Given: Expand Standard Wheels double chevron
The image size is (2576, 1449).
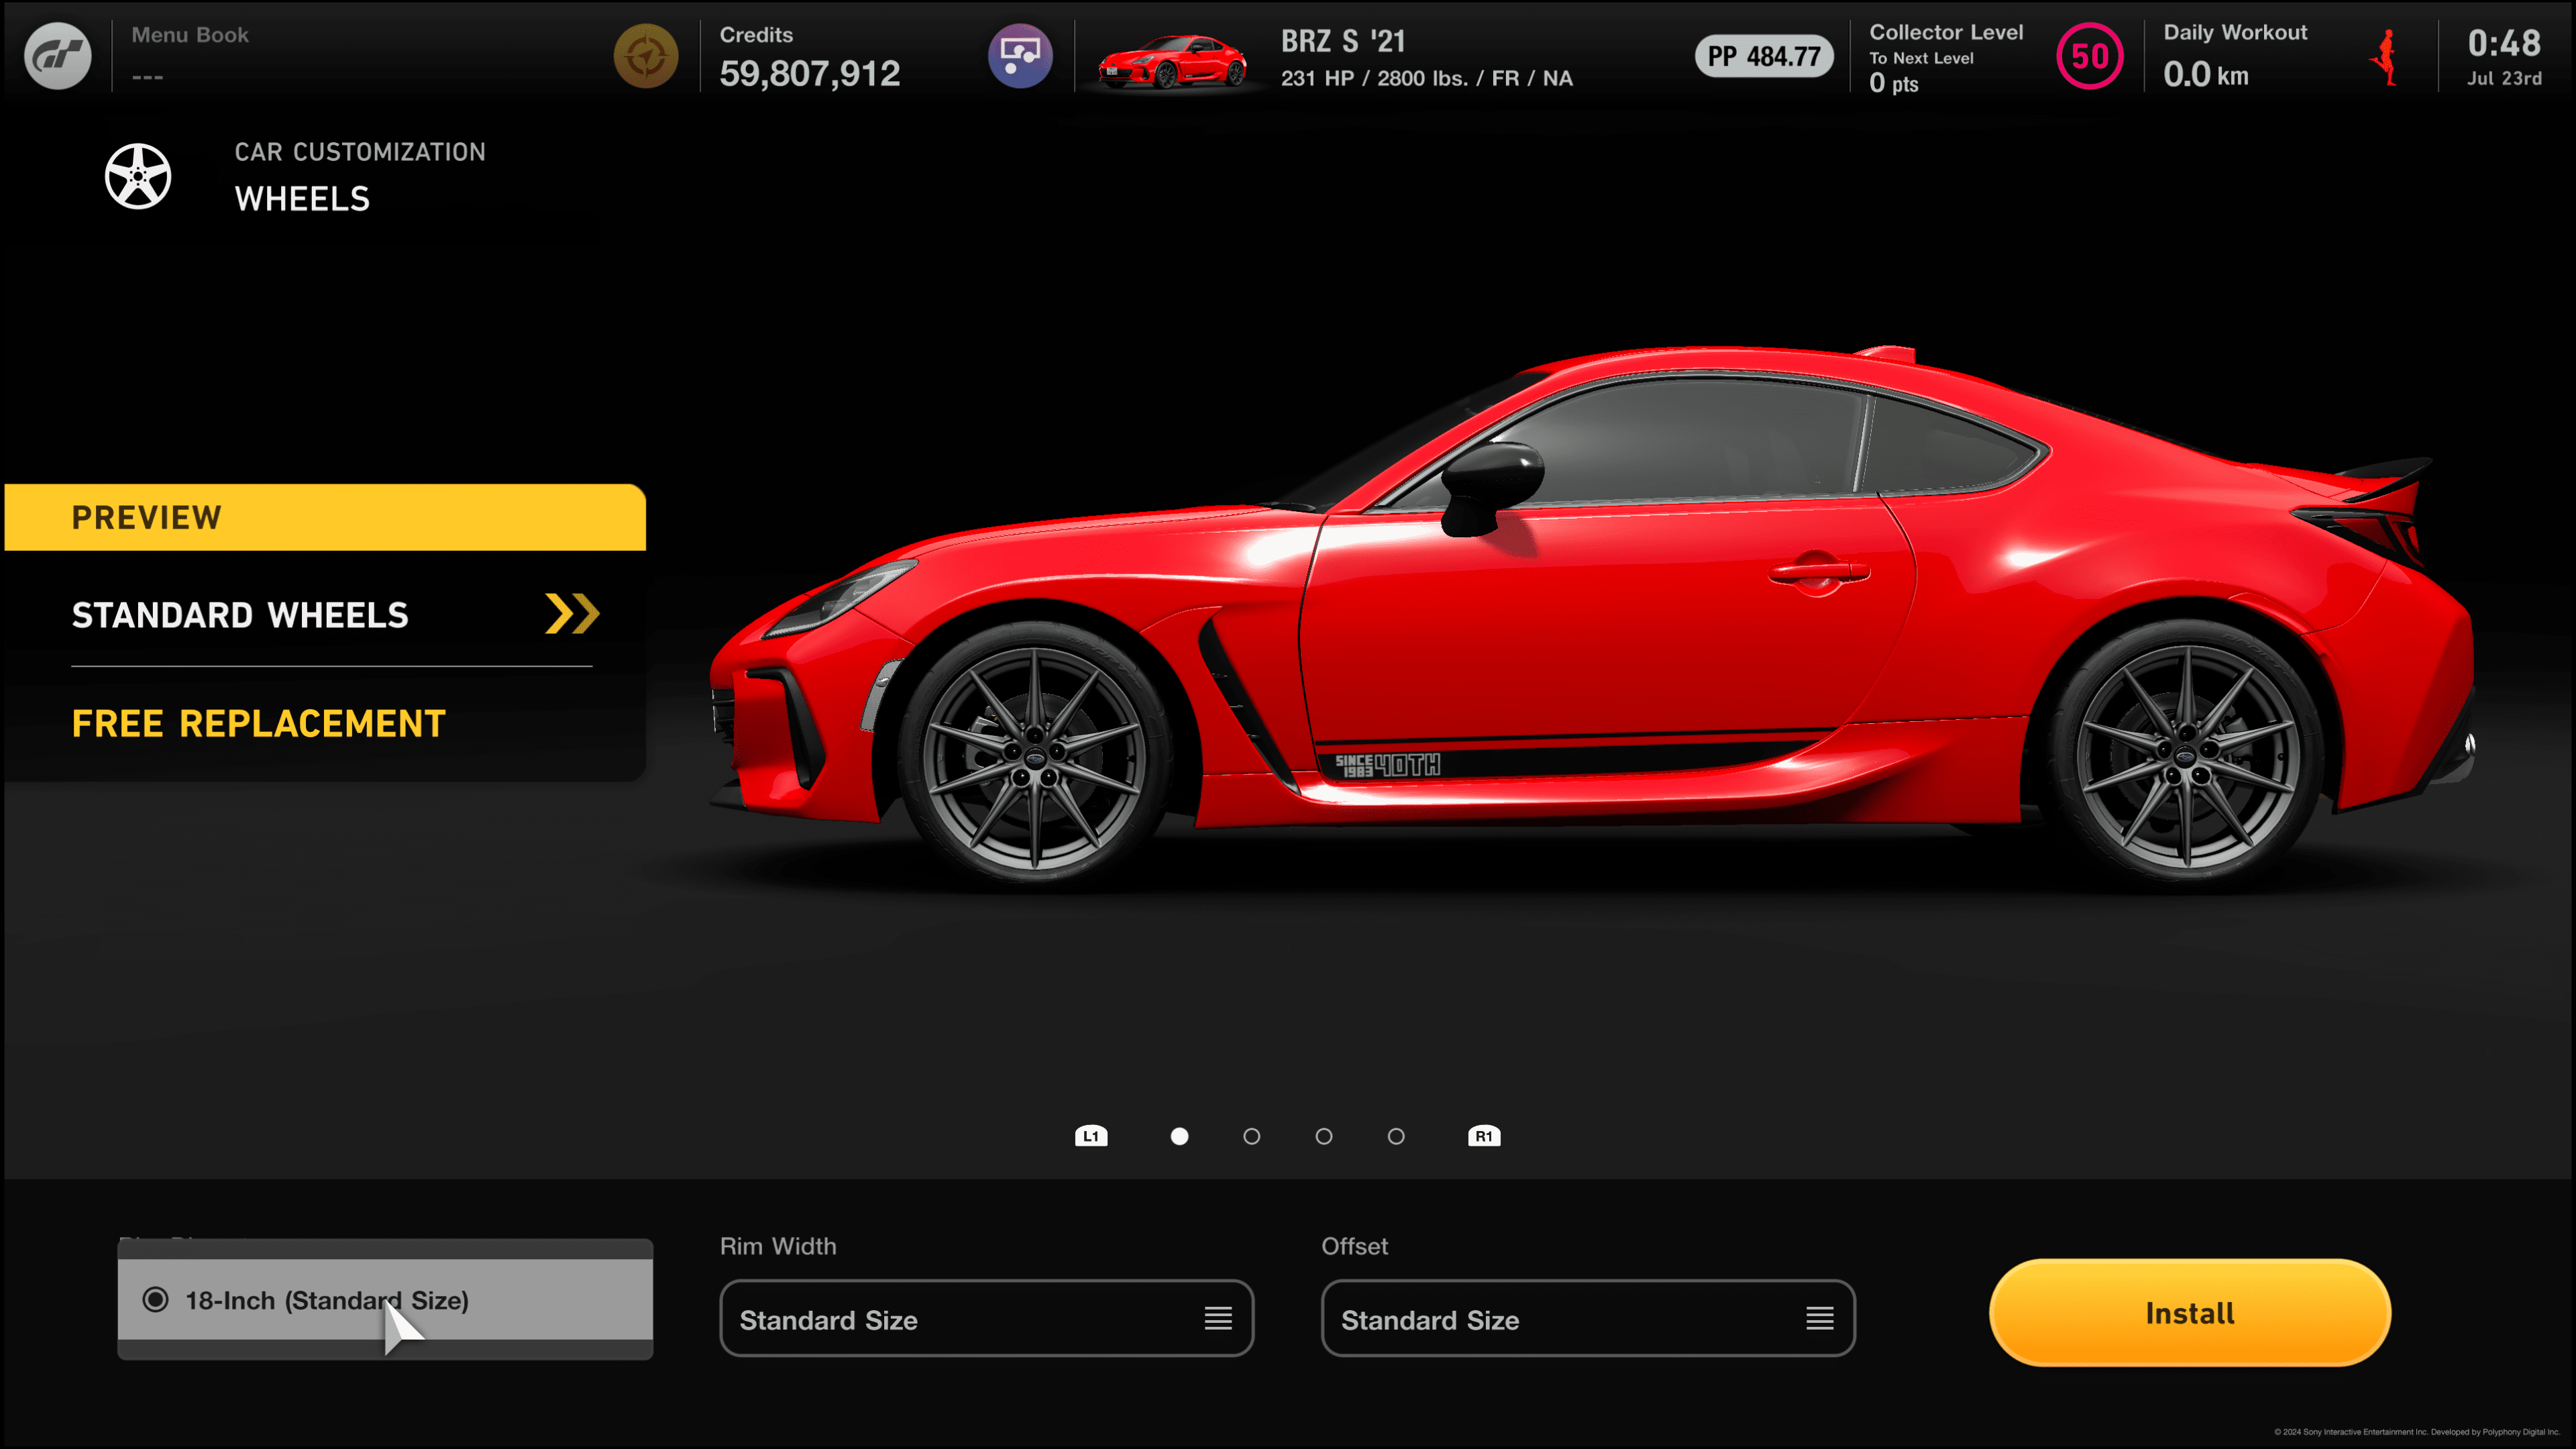Looking at the screenshot, I should tap(572, 614).
